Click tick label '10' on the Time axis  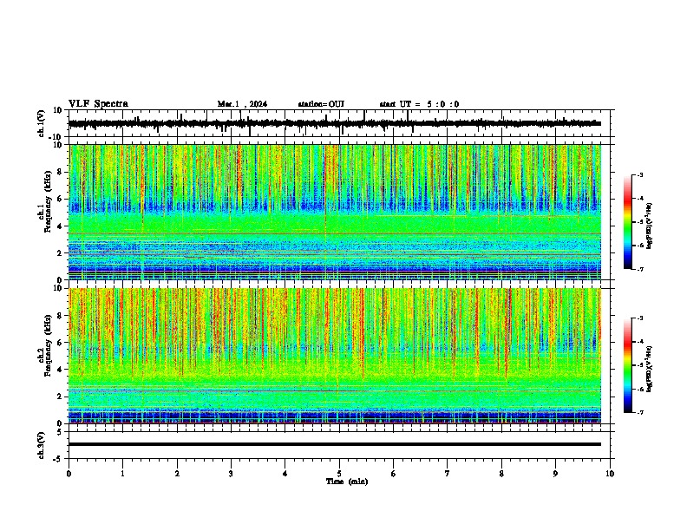tap(610, 474)
